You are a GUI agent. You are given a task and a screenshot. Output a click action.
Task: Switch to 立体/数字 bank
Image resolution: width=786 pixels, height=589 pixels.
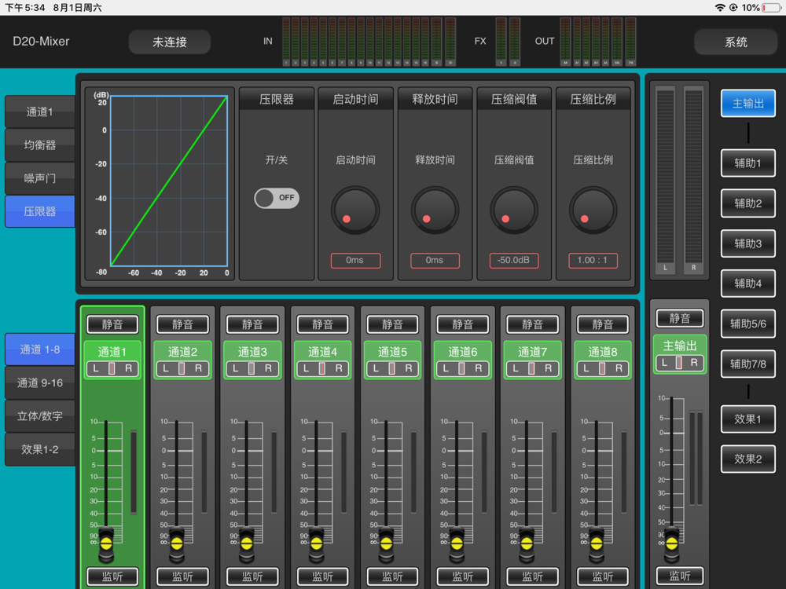point(40,416)
